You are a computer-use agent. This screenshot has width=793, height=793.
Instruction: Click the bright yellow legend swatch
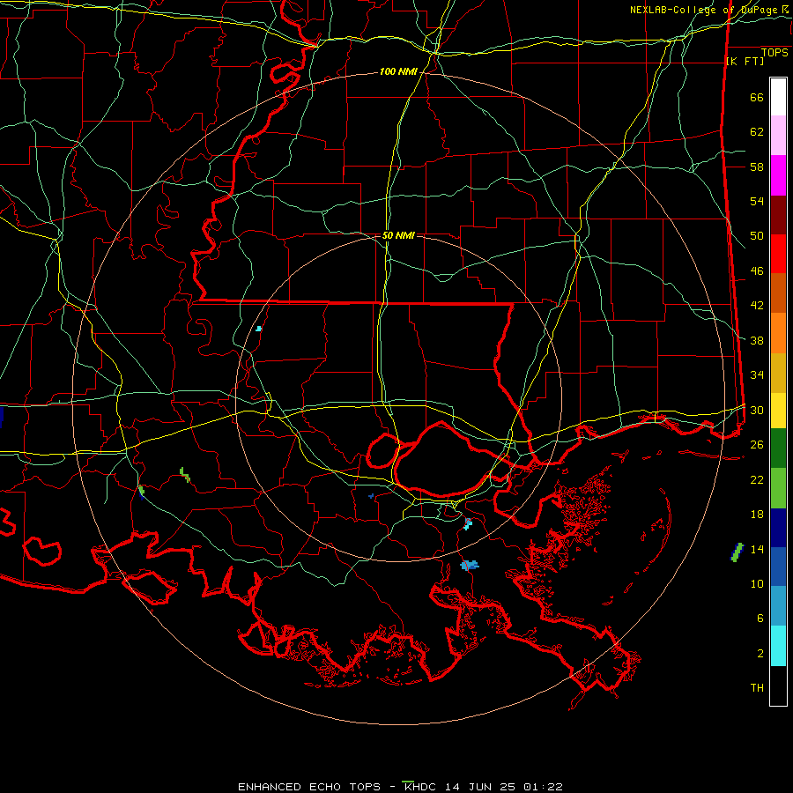(x=778, y=411)
